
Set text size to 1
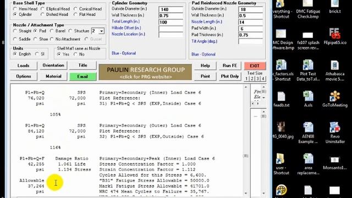(247, 79)
